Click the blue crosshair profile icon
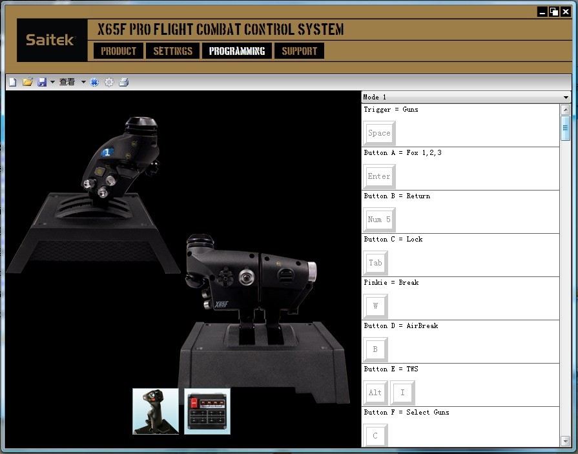The height and width of the screenshot is (454, 578). (x=95, y=82)
